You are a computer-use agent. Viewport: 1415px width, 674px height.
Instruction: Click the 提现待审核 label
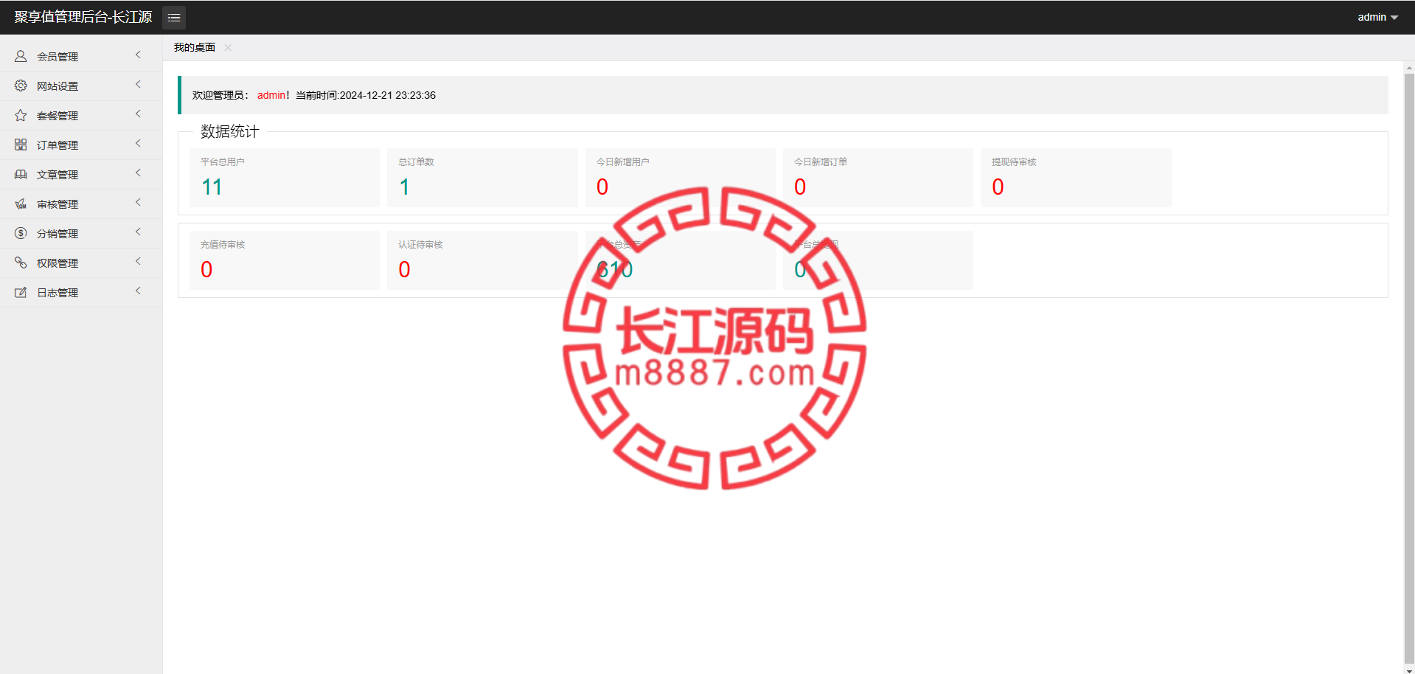(1014, 161)
